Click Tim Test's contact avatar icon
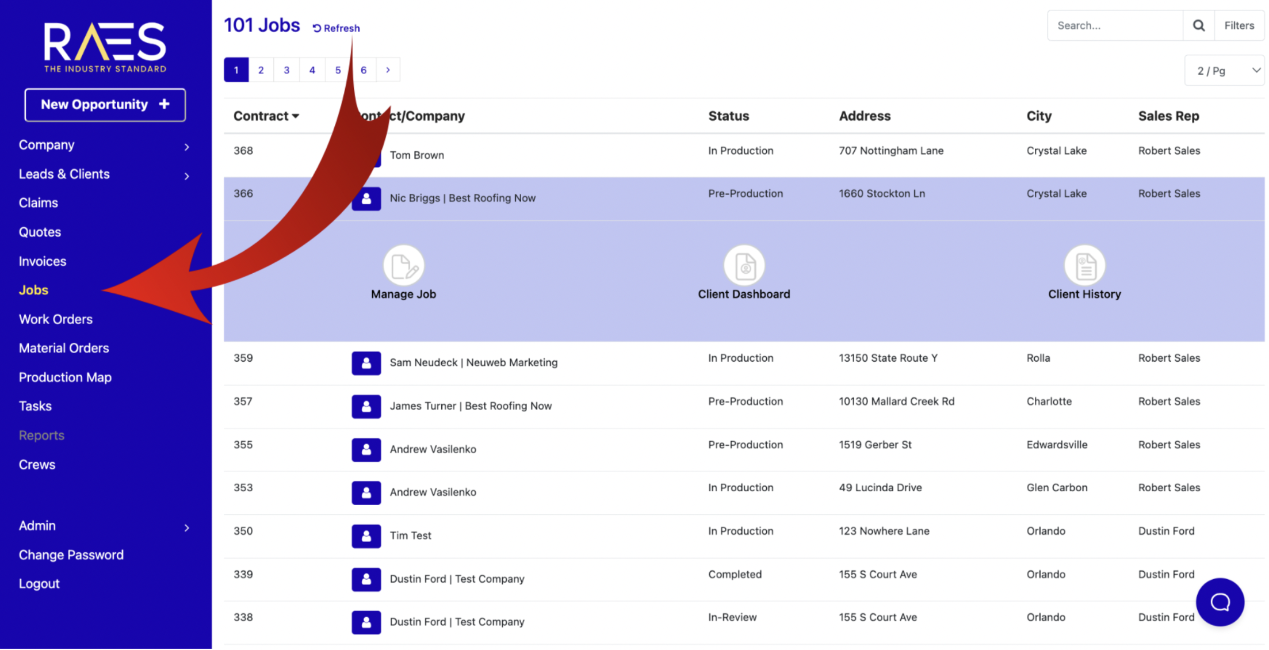Screen dimensions: 1269x650 [366, 536]
